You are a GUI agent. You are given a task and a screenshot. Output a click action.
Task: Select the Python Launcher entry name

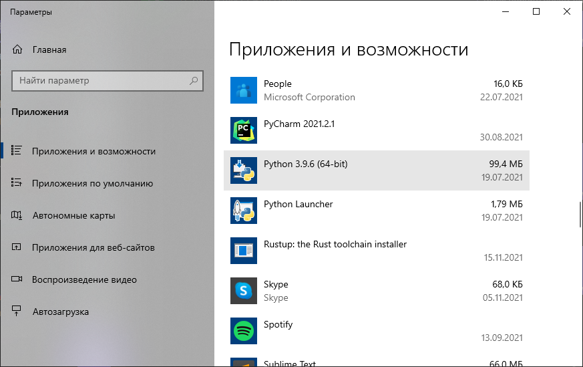(x=299, y=204)
